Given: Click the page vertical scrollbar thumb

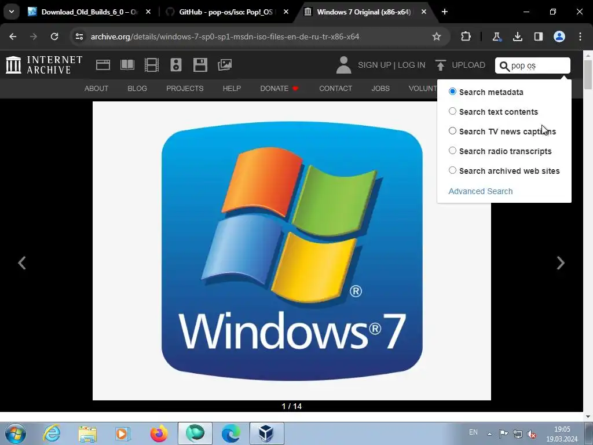Looking at the screenshot, I should [588, 74].
